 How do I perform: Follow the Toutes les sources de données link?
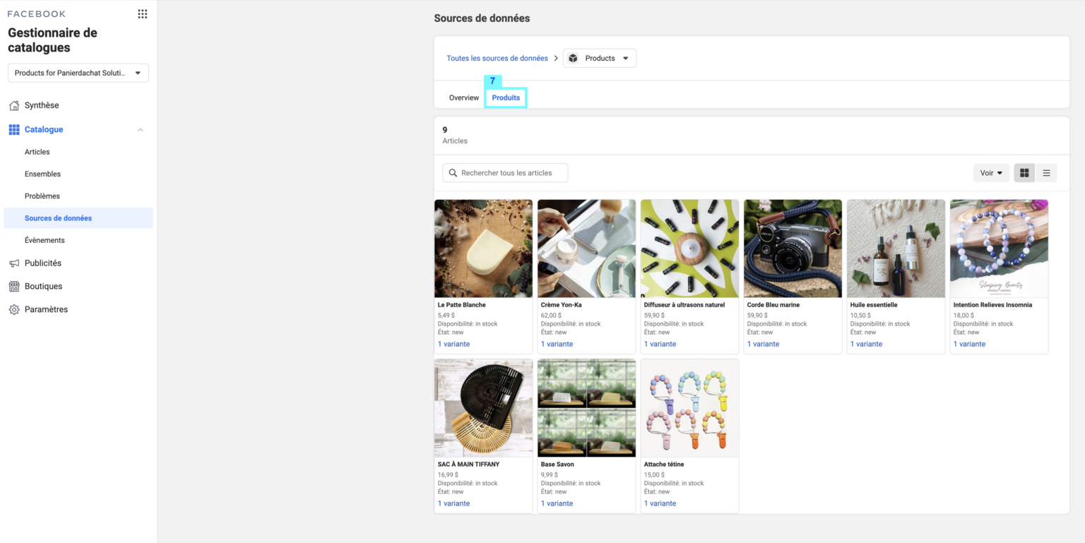click(x=497, y=58)
